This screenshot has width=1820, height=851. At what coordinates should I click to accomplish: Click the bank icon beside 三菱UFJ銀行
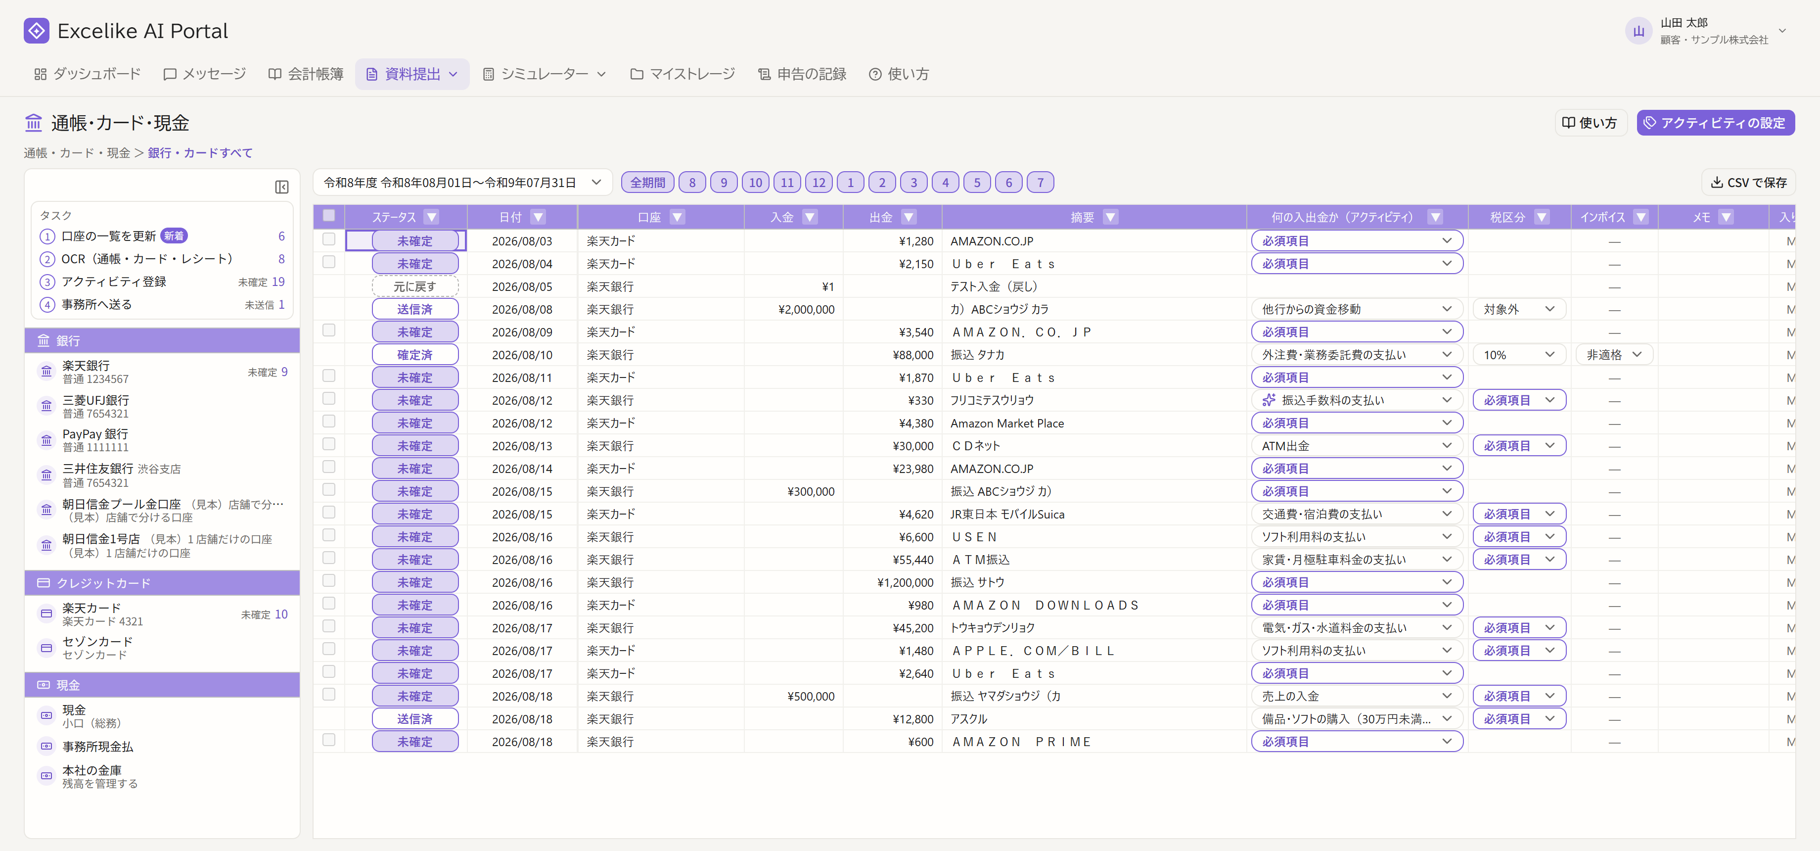point(46,406)
